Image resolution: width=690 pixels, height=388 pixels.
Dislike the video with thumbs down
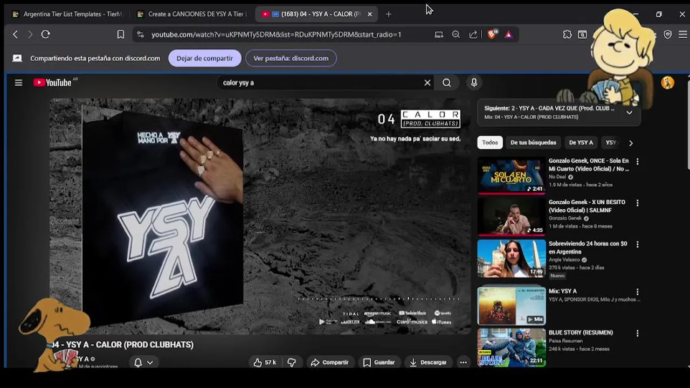[x=292, y=362]
